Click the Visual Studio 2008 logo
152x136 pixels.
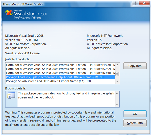(x=26, y=15)
